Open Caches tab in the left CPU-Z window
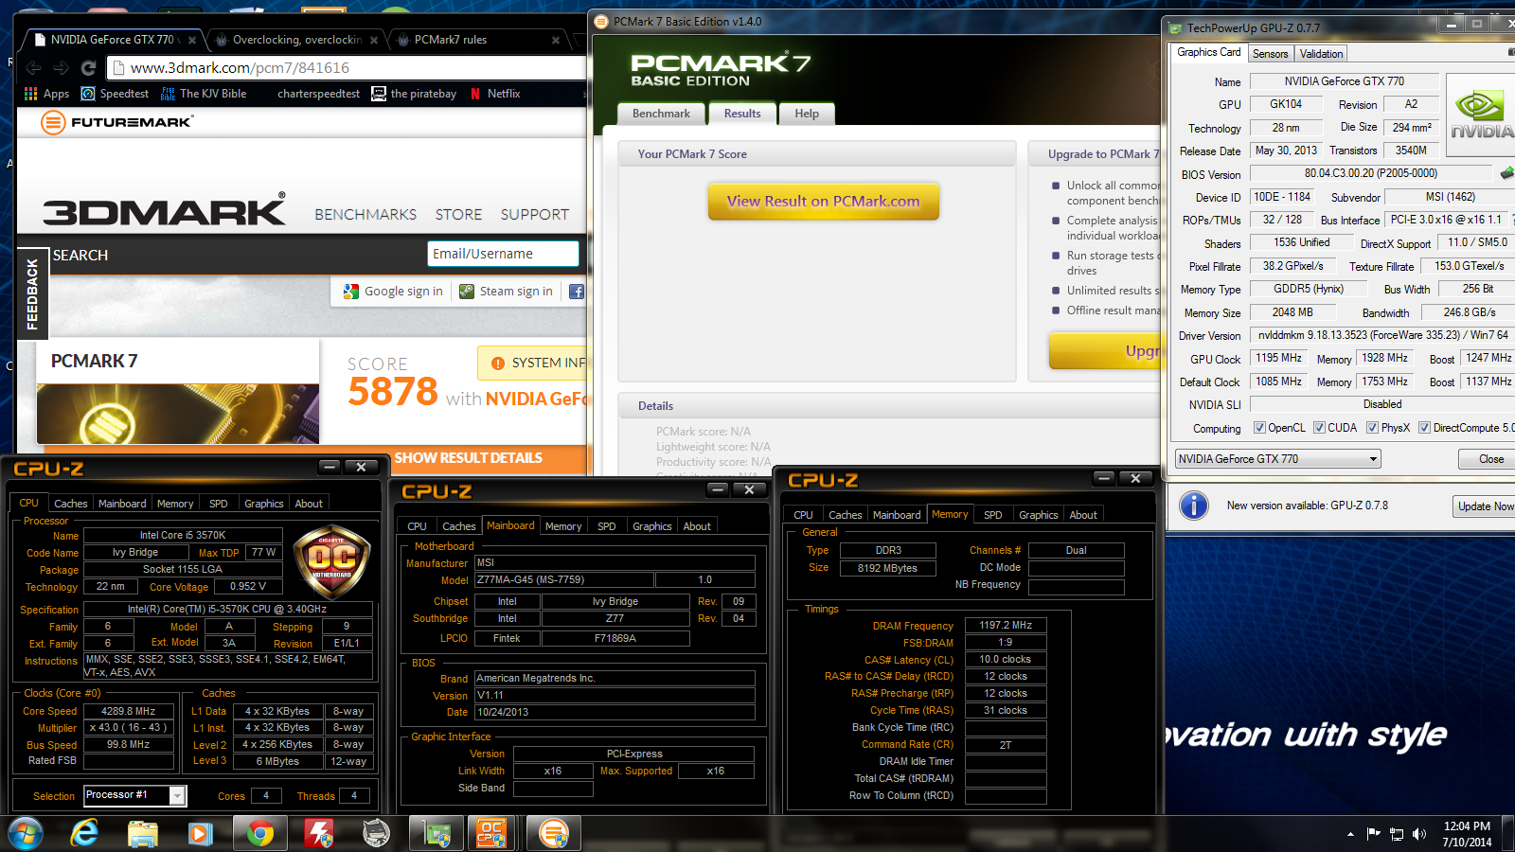1515x852 pixels. coord(71,504)
